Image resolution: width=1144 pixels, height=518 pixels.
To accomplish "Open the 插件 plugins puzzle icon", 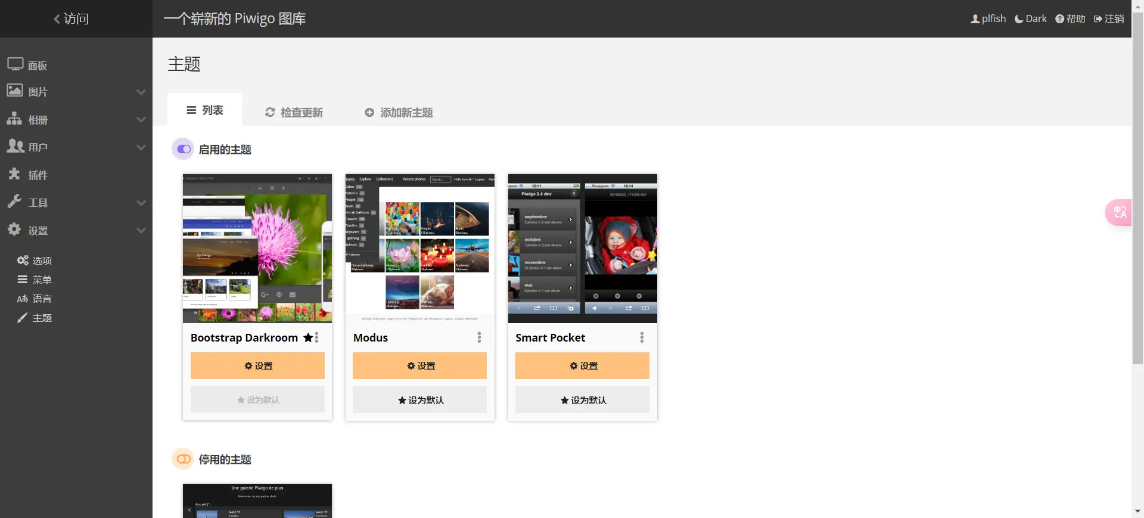I will (x=14, y=174).
